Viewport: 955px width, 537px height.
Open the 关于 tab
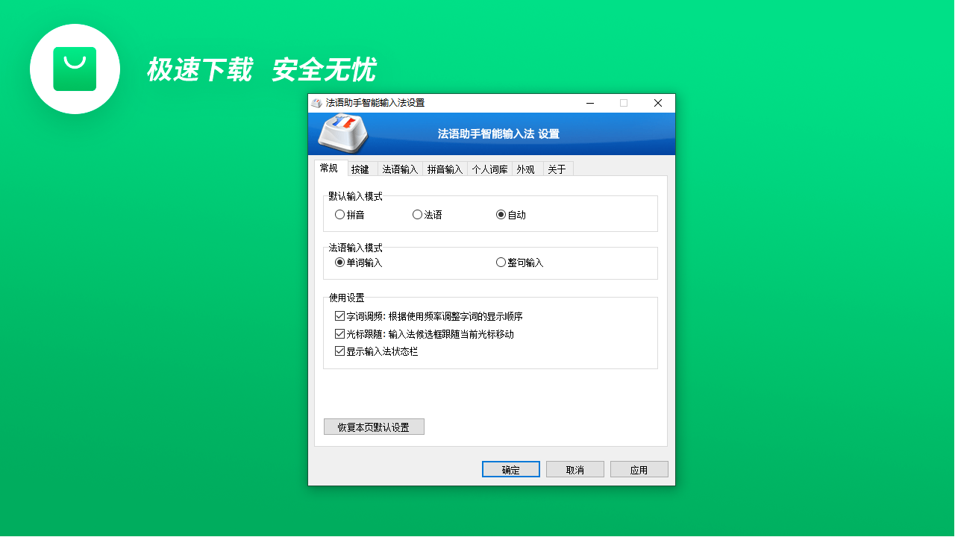tap(557, 169)
